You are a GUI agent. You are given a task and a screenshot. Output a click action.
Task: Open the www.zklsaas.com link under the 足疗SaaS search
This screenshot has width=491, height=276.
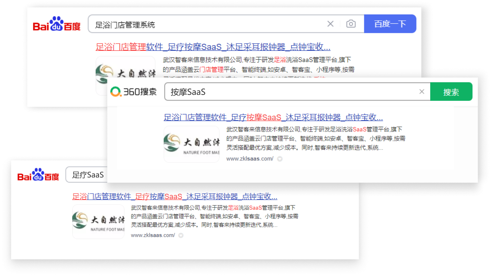(x=153, y=235)
